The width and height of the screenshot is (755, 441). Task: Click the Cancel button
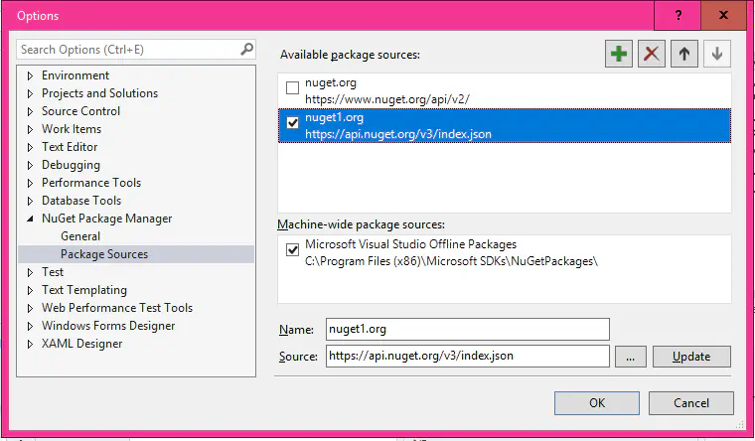pyautogui.click(x=691, y=403)
